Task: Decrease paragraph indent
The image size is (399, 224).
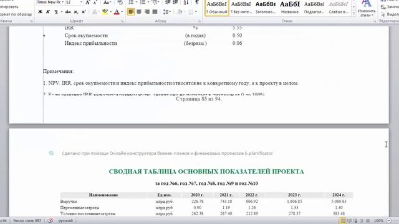Action: tap(168, 2)
